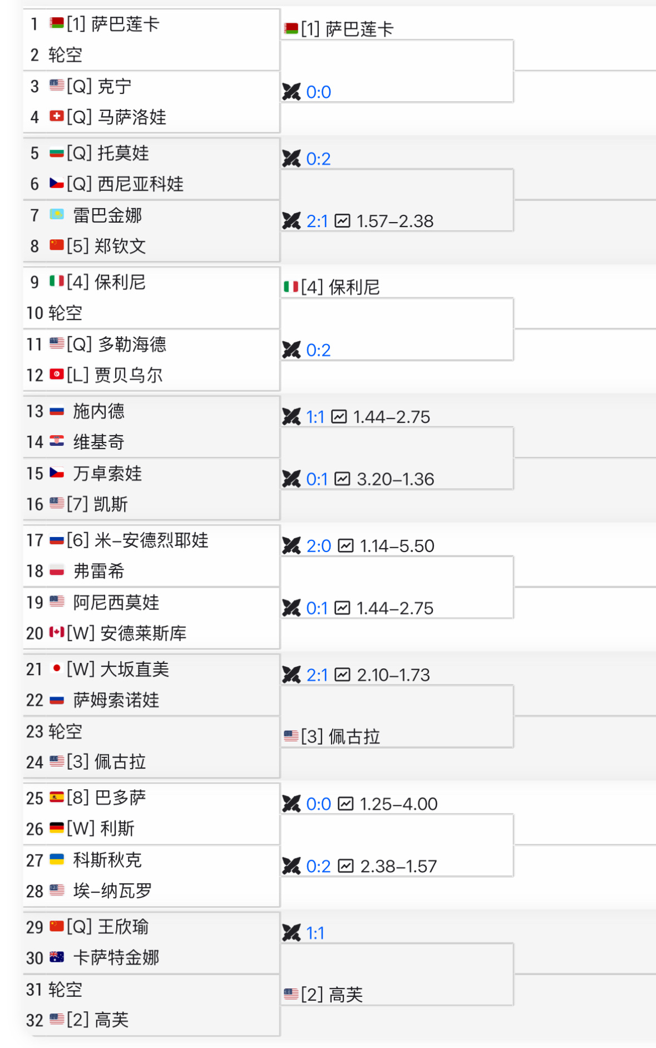Click odds 1.25–4.00 for 巴多萨 match
The height and width of the screenshot is (1048, 656).
[x=398, y=804]
